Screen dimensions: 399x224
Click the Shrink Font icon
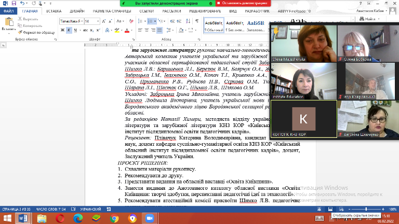[x=110, y=21]
